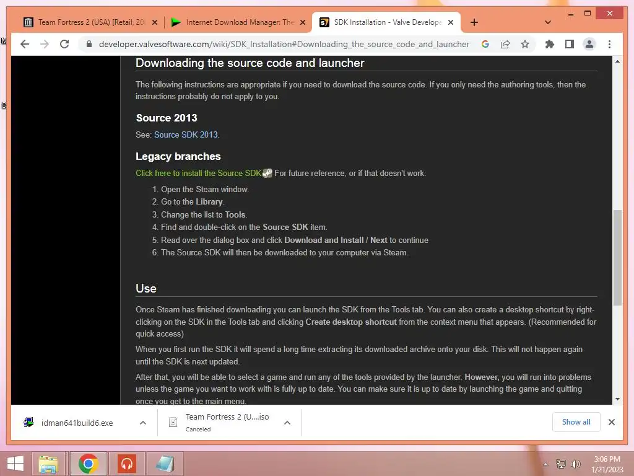Screen dimensions: 634x476
Task: Switch to Internet Download Manager tab
Action: pos(238,22)
